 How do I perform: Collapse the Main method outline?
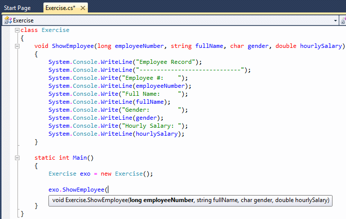pos(17,158)
